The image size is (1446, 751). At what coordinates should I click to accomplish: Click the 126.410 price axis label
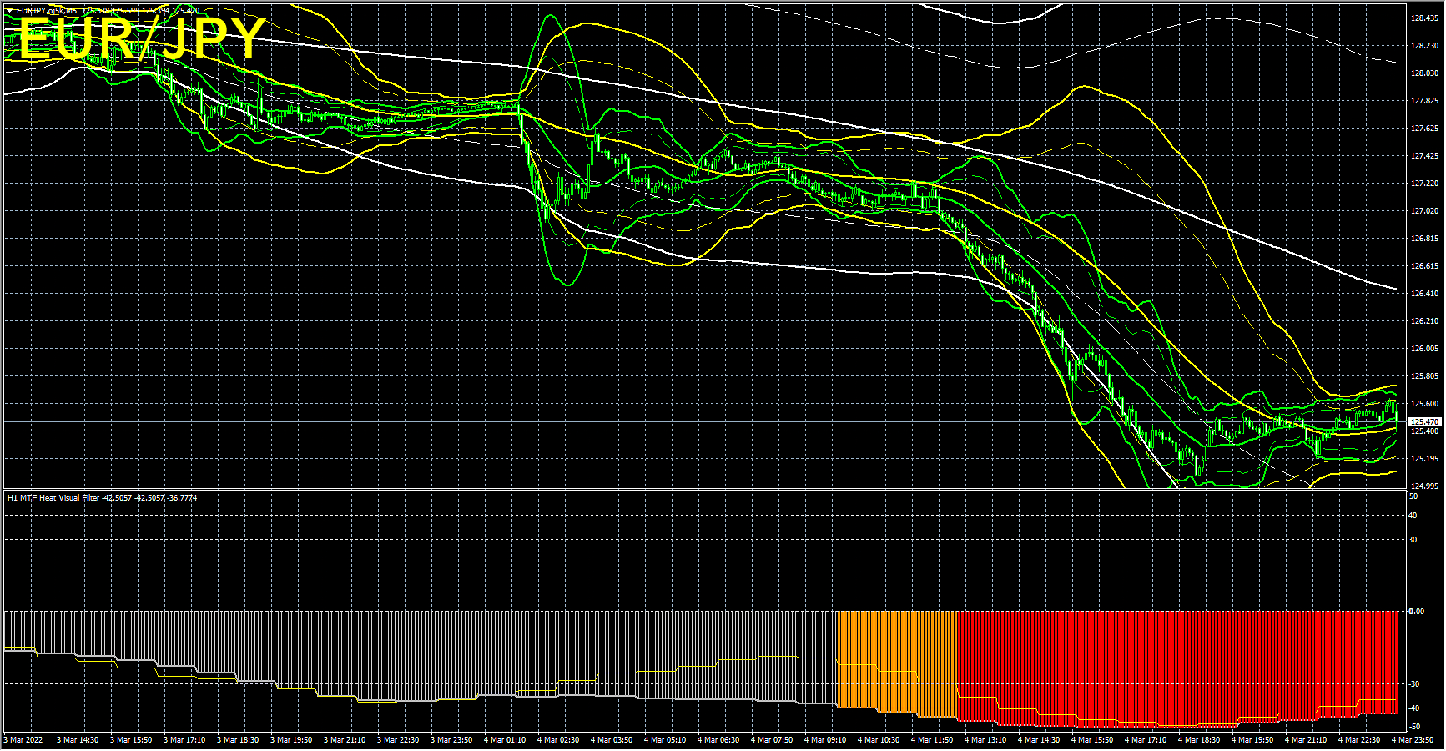point(1423,294)
